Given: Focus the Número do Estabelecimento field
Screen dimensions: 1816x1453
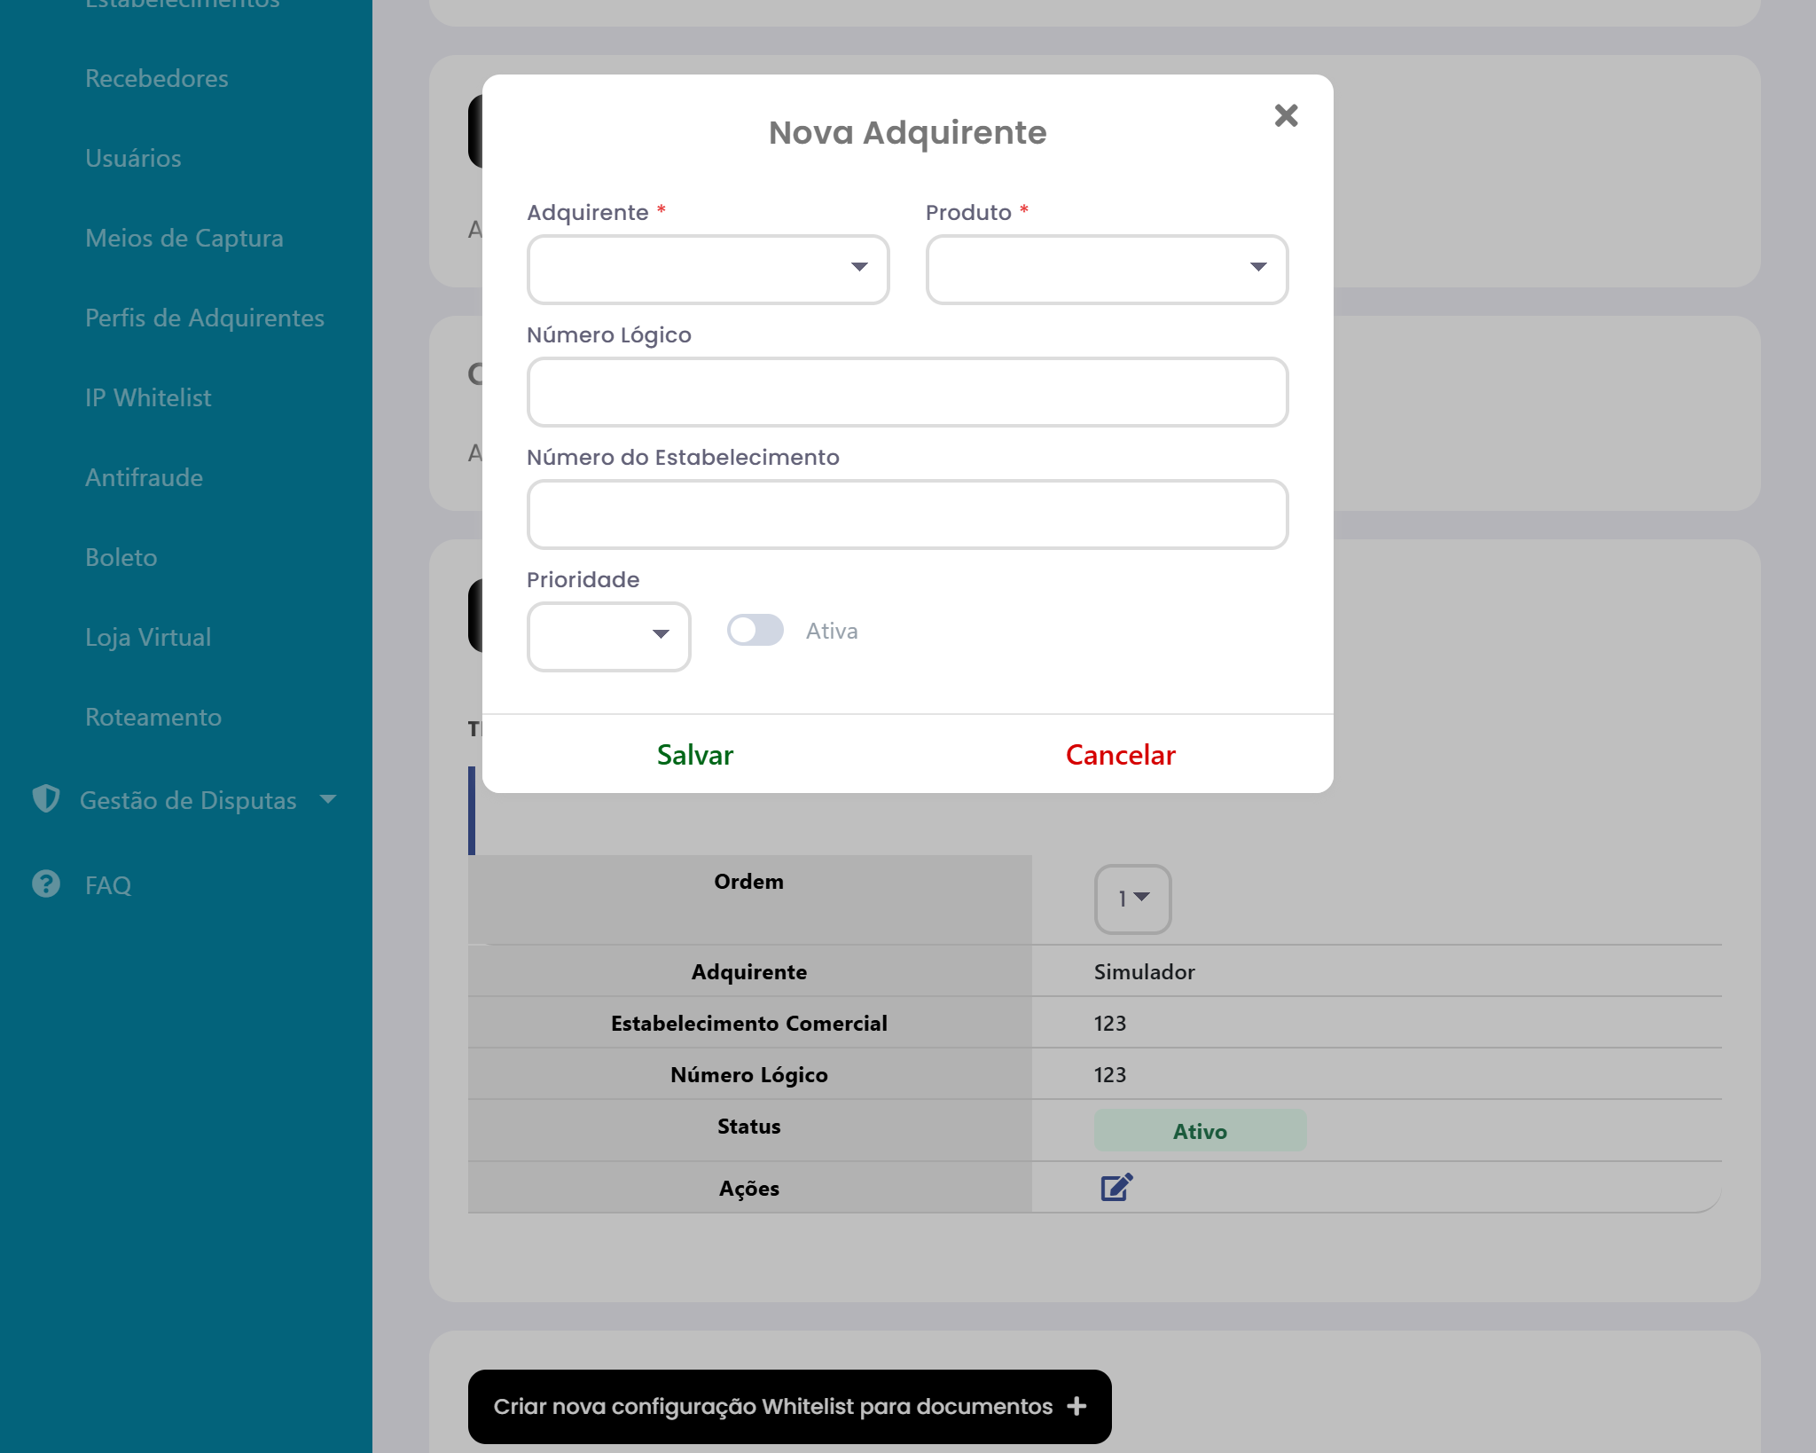Looking at the screenshot, I should point(907,514).
